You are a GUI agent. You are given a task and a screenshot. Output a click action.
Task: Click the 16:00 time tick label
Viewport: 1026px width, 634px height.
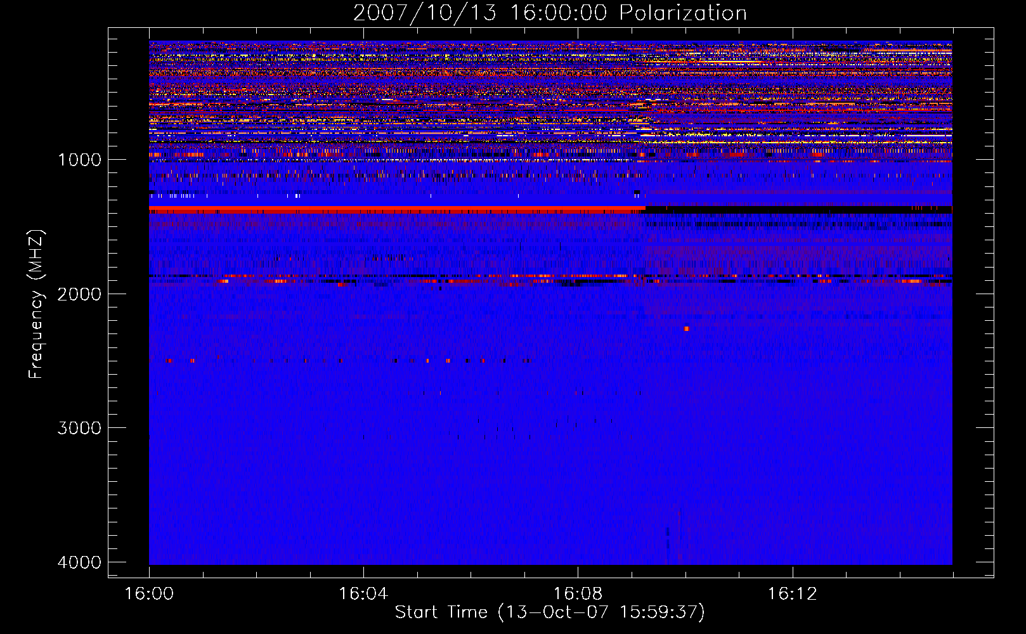tap(149, 594)
